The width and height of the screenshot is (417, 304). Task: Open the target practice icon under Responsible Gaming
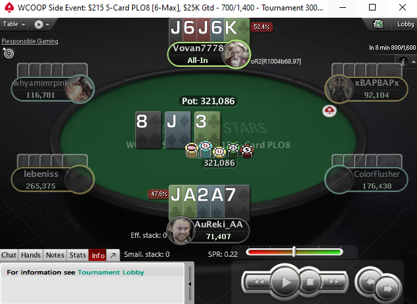click(x=9, y=53)
